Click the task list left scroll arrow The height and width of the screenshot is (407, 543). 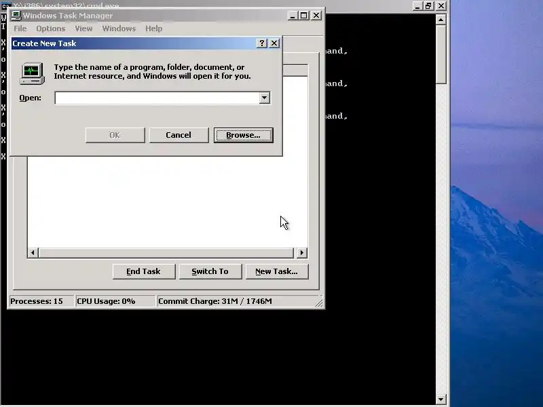[33, 252]
